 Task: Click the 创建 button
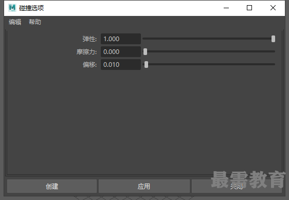(x=52, y=186)
